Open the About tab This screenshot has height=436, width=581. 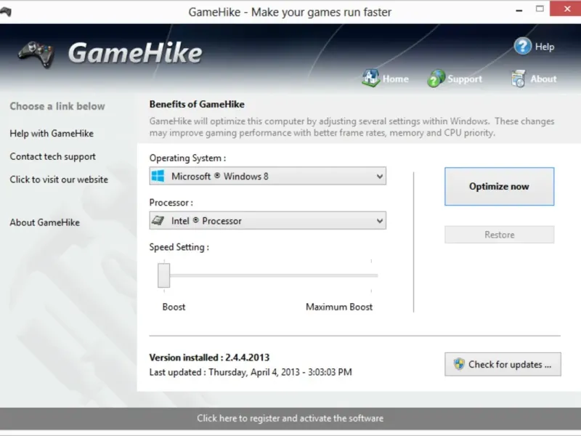534,78
